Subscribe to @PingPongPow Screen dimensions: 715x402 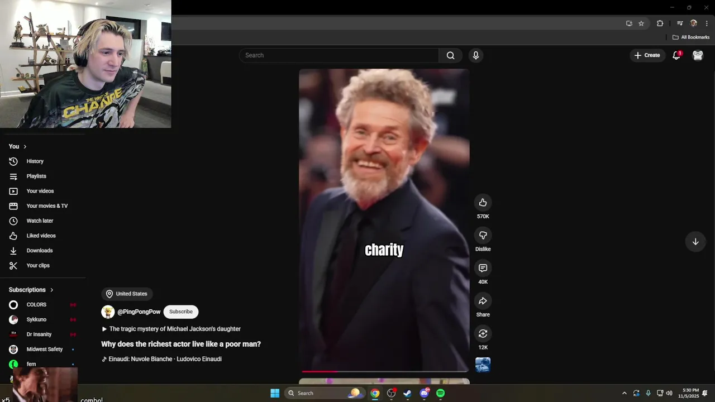coord(181,312)
